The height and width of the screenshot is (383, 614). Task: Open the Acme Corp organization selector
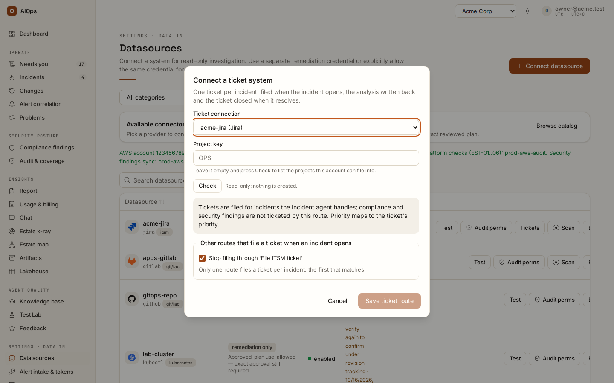(486, 11)
